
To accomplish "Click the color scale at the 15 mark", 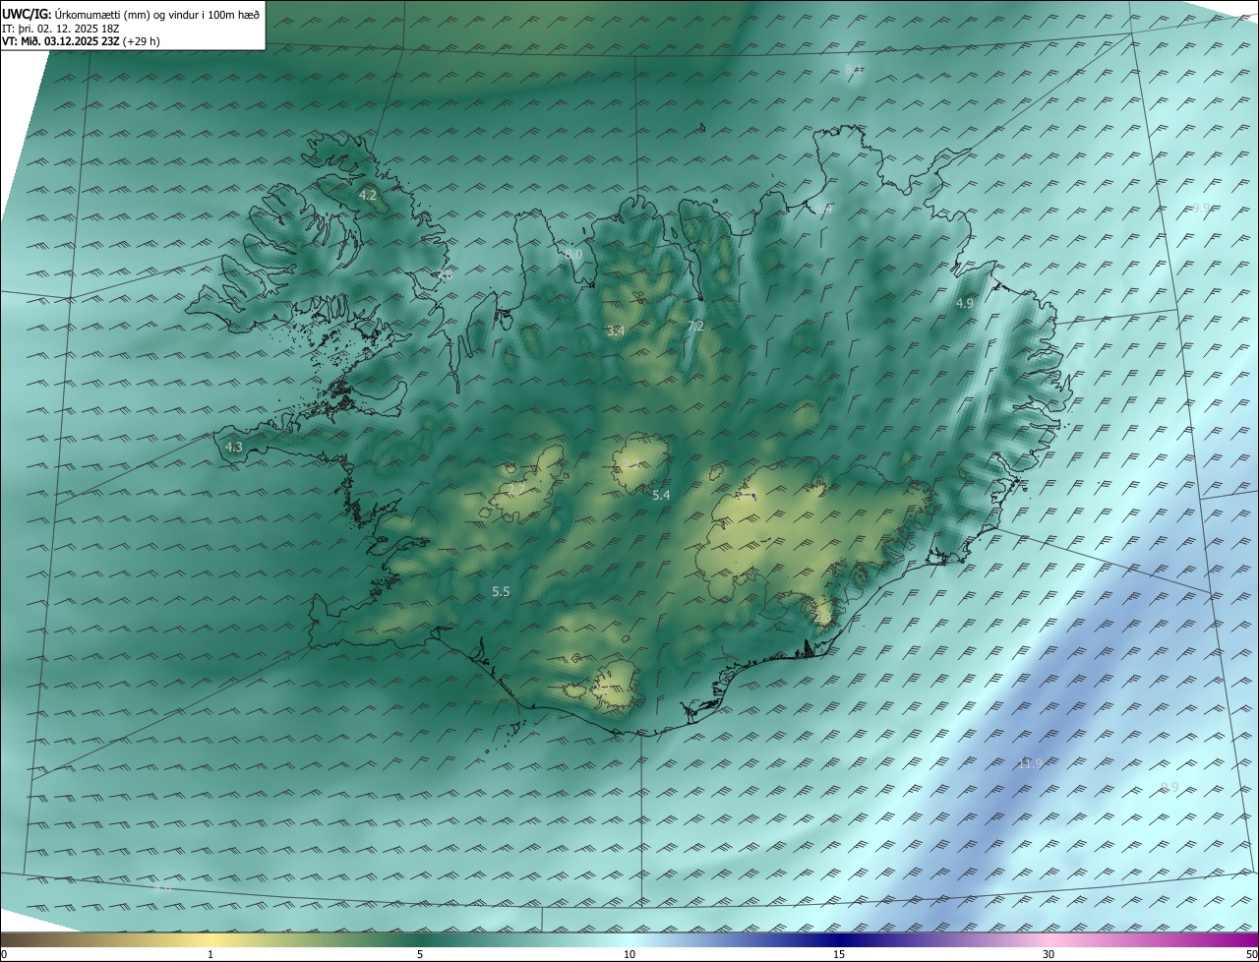I will [x=839, y=954].
